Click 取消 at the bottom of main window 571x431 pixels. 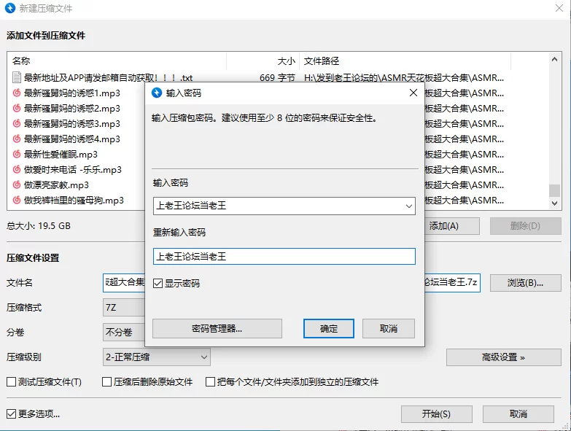coord(518,414)
